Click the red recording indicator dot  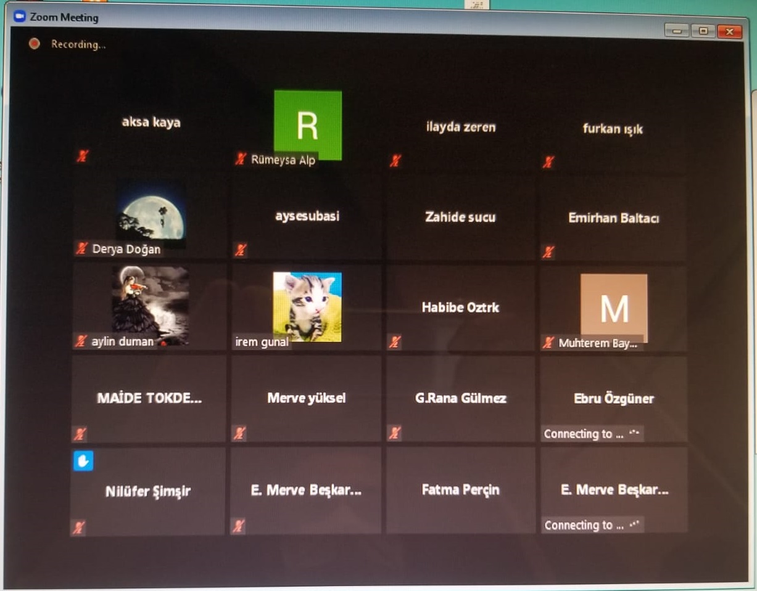[x=35, y=44]
